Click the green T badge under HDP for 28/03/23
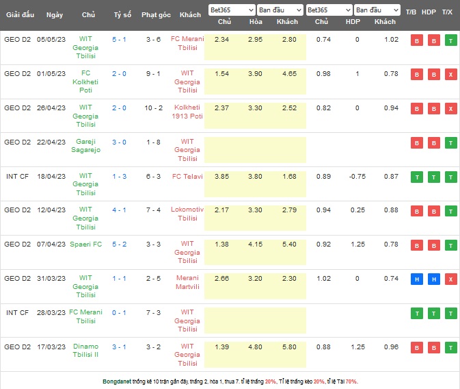This screenshot has width=460, height=389. [433, 314]
